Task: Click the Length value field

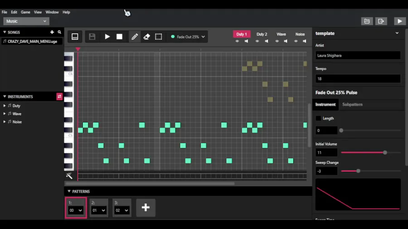Action: 326,130
